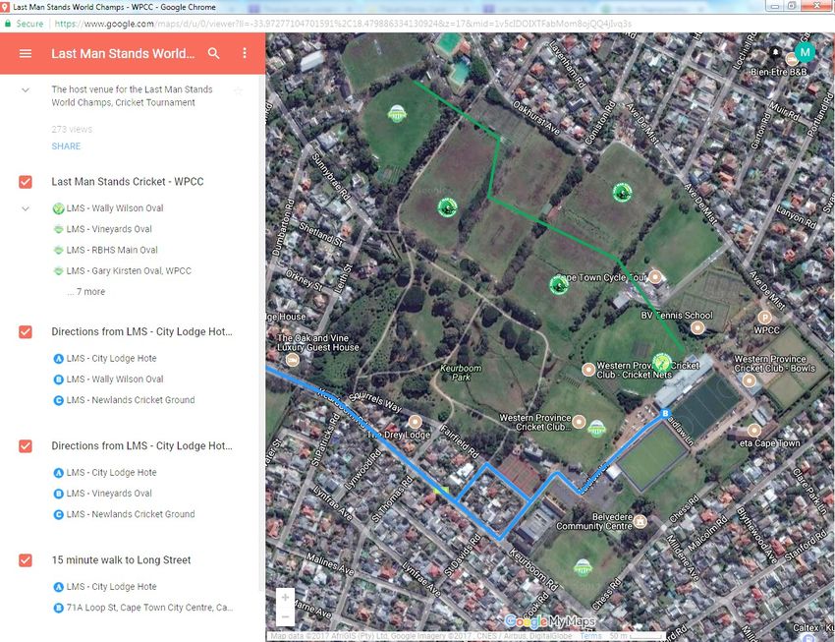Select LMS - Wally Wilson Oval in first layer

pos(115,208)
